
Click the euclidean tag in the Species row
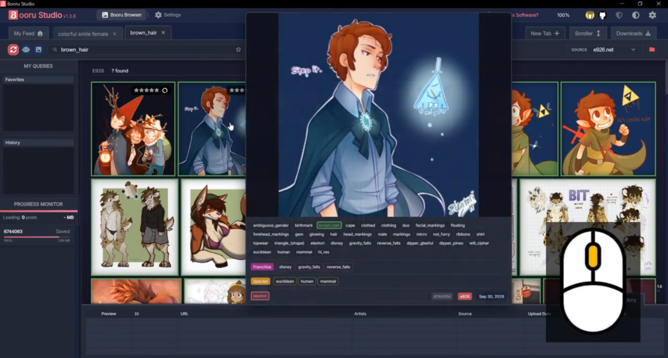pyautogui.click(x=285, y=281)
